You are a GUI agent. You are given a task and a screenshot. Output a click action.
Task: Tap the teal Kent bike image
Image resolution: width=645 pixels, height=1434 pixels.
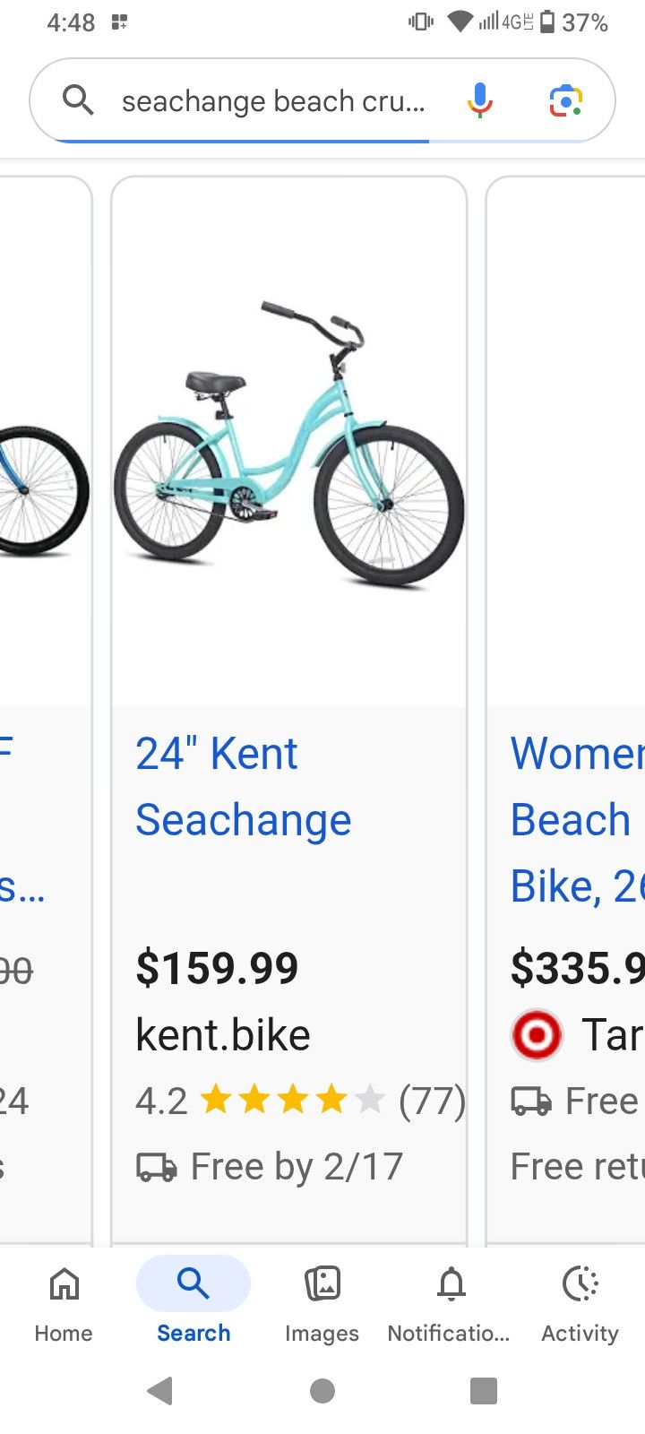(x=288, y=445)
